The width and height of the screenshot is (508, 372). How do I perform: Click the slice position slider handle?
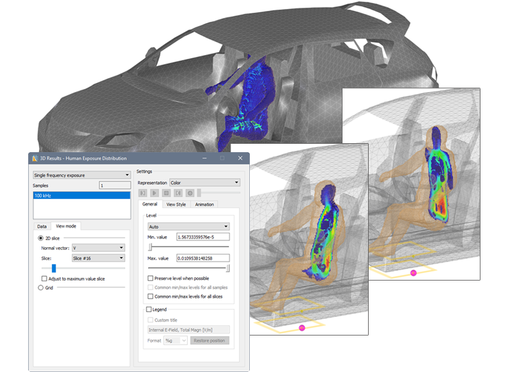[x=54, y=268]
